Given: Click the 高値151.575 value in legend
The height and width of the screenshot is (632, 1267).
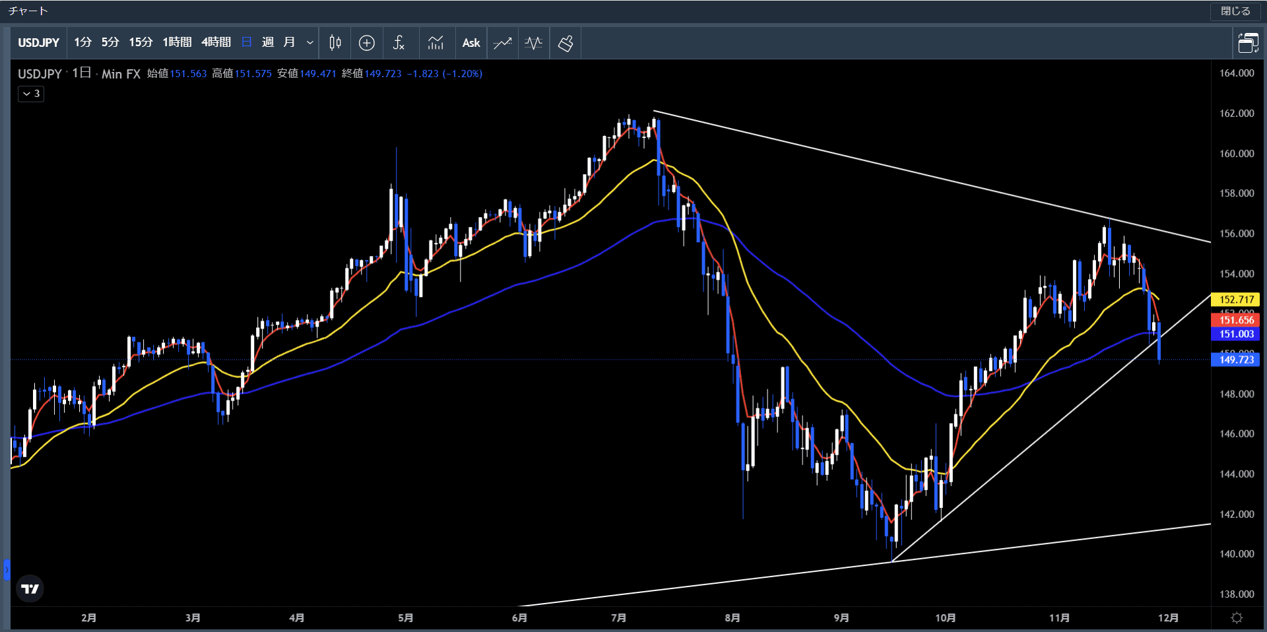Looking at the screenshot, I should tap(242, 74).
